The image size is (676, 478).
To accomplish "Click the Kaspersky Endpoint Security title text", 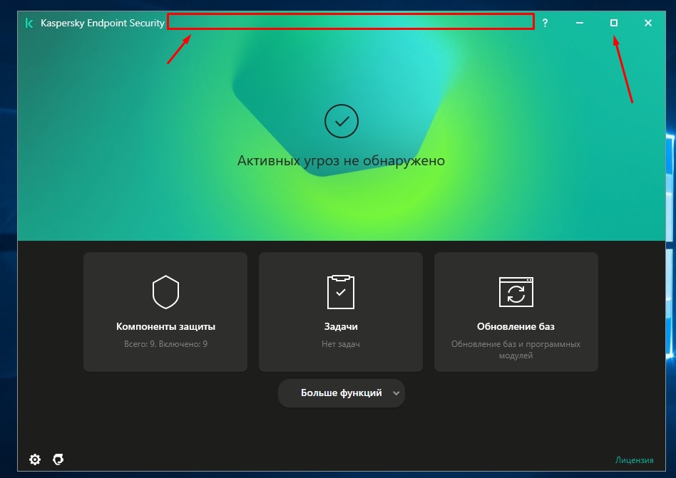I will coord(103,23).
